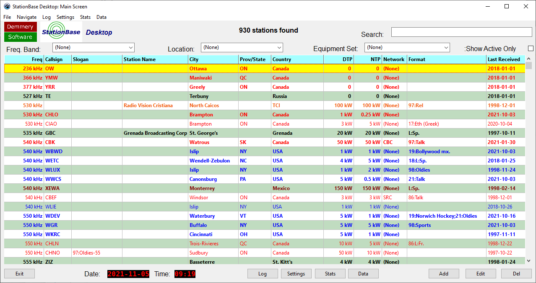The width and height of the screenshot is (536, 283).
Task: Open the Freq. Band dropdown
Action: [x=93, y=48]
